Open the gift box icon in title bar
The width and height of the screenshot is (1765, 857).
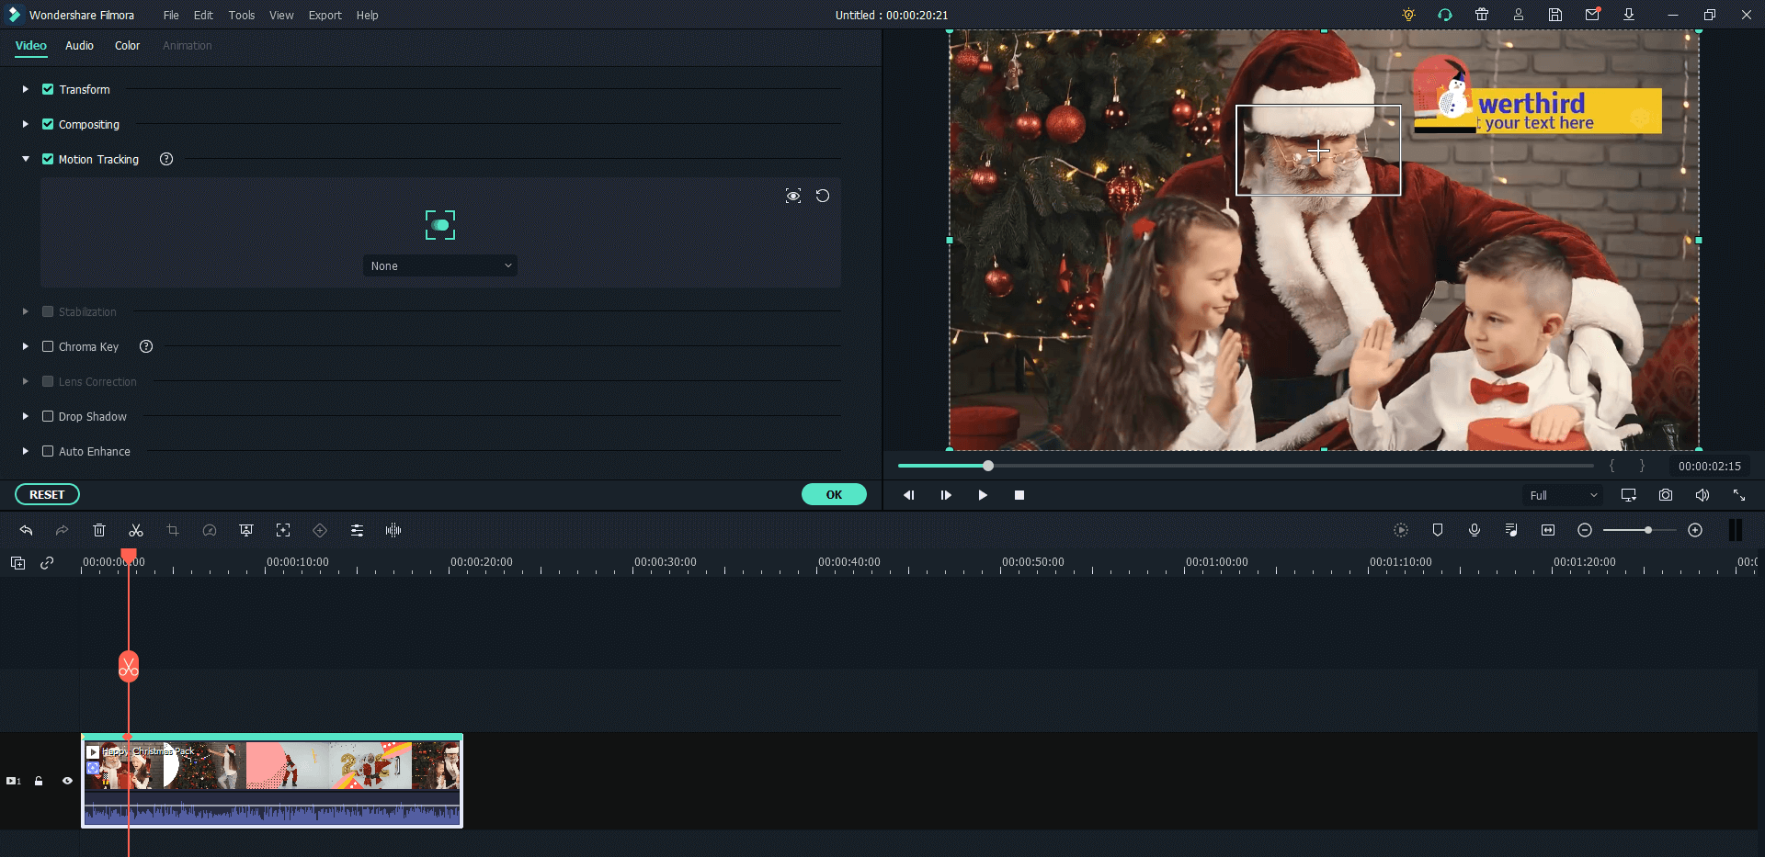click(1482, 15)
